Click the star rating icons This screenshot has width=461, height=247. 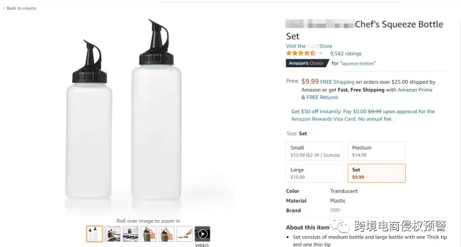point(301,53)
